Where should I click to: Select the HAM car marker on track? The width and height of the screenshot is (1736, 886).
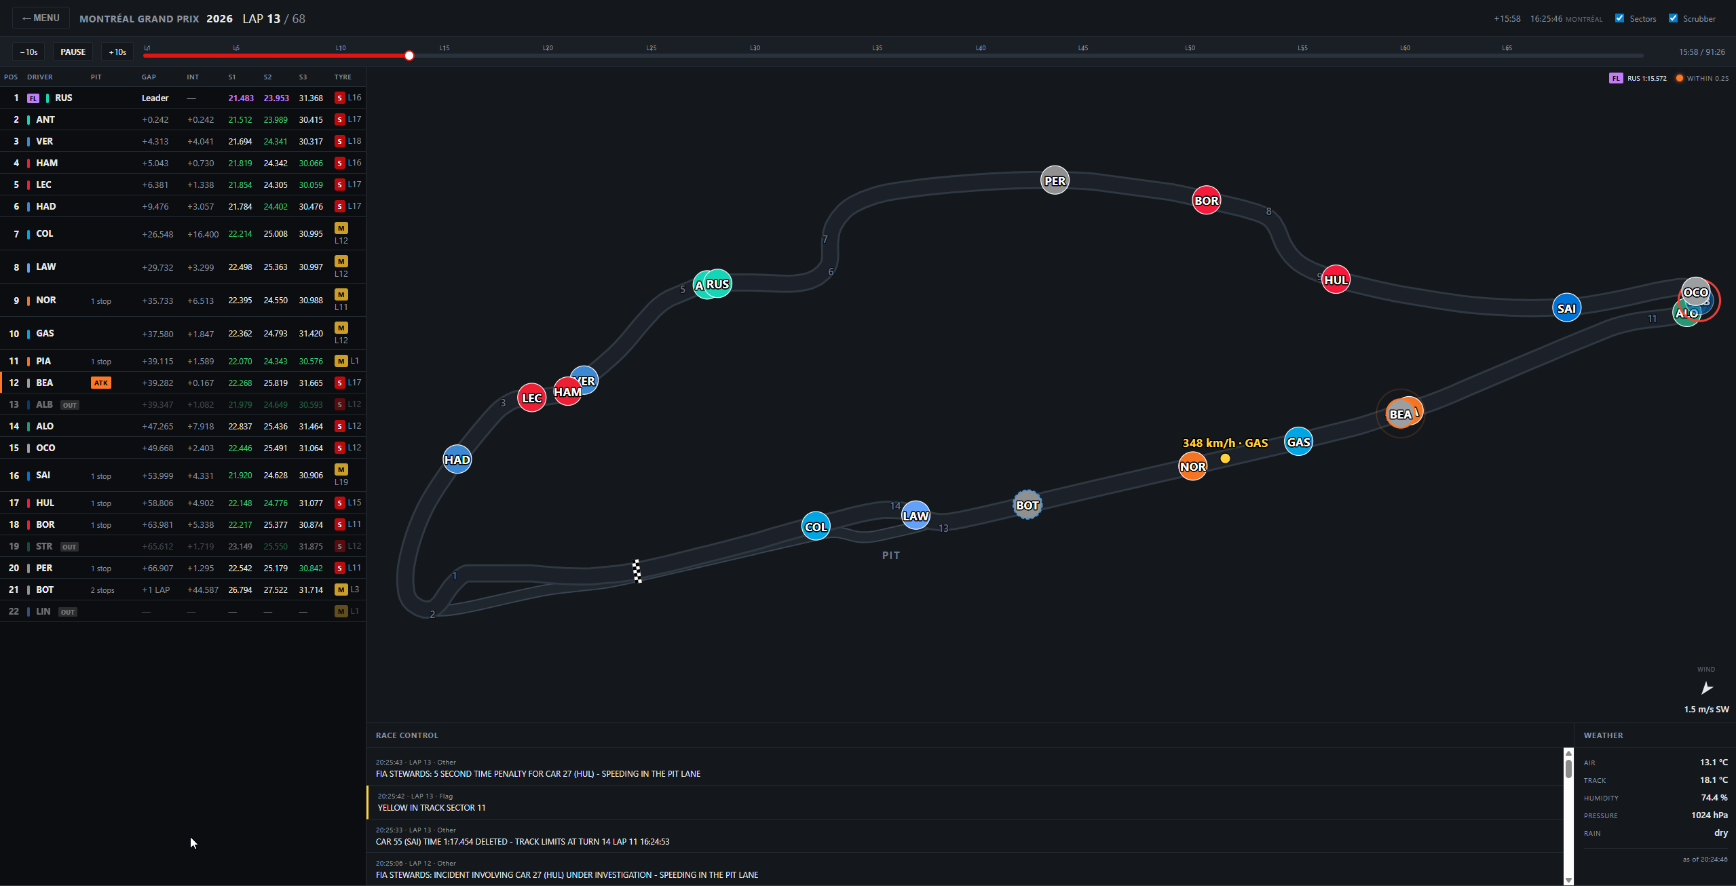point(567,391)
